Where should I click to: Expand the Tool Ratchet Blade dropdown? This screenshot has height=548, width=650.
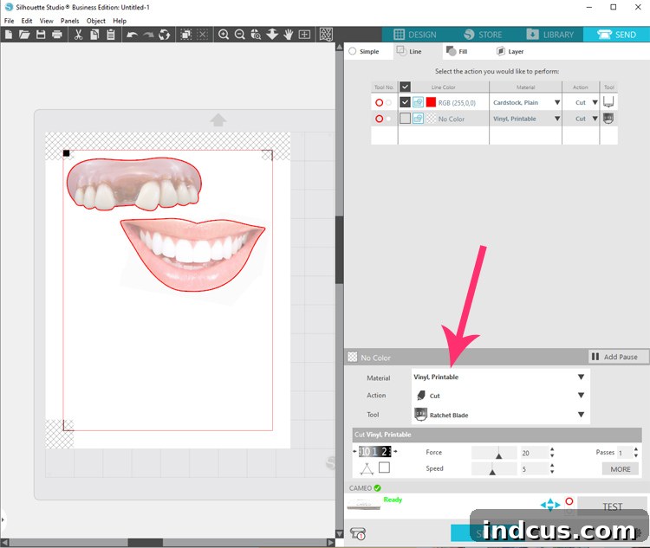point(581,415)
